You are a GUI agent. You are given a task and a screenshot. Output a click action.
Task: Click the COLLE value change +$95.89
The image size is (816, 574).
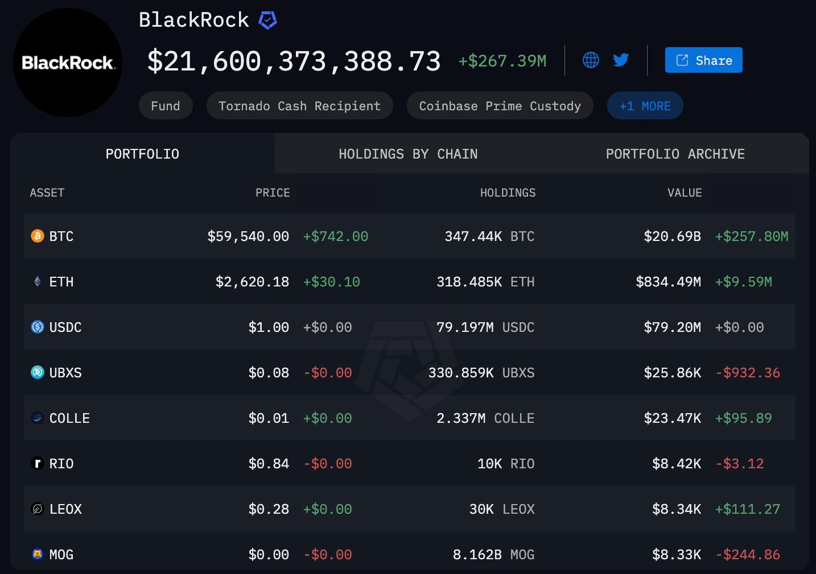(x=744, y=418)
